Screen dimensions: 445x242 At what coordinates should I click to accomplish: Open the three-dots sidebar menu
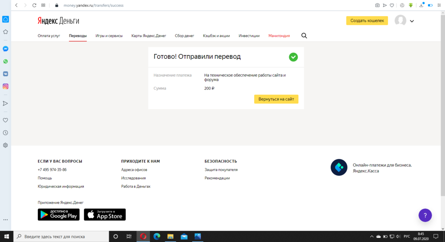coord(5,220)
